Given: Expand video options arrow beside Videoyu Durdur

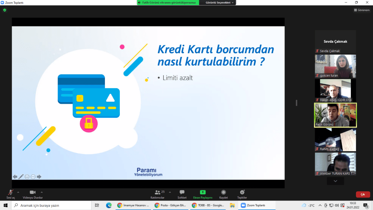Looking at the screenshot, I should 42,192.
